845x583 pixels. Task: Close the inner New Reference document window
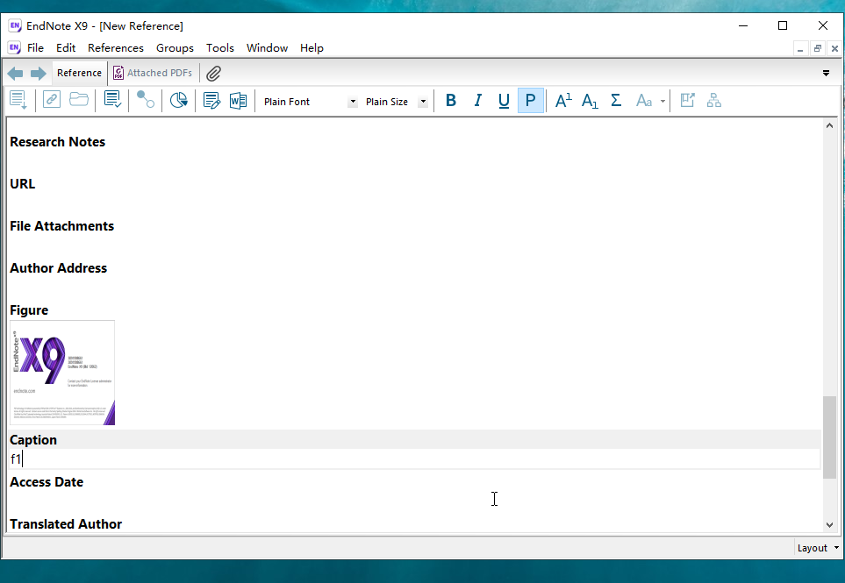pyautogui.click(x=834, y=48)
